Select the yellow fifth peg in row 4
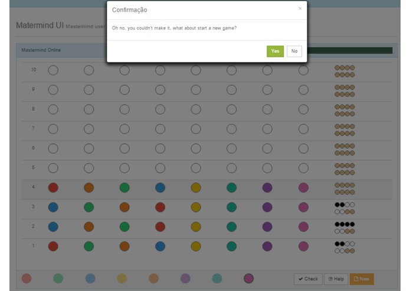Image resolution: width=410 pixels, height=291 pixels. tap(196, 188)
